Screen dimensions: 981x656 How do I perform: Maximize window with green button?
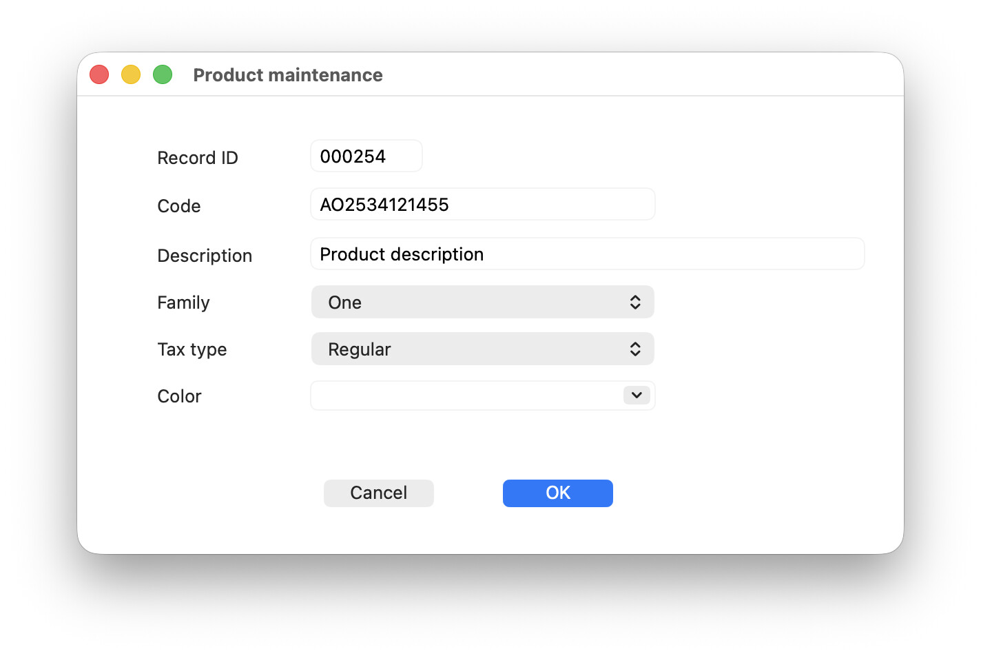coord(163,74)
